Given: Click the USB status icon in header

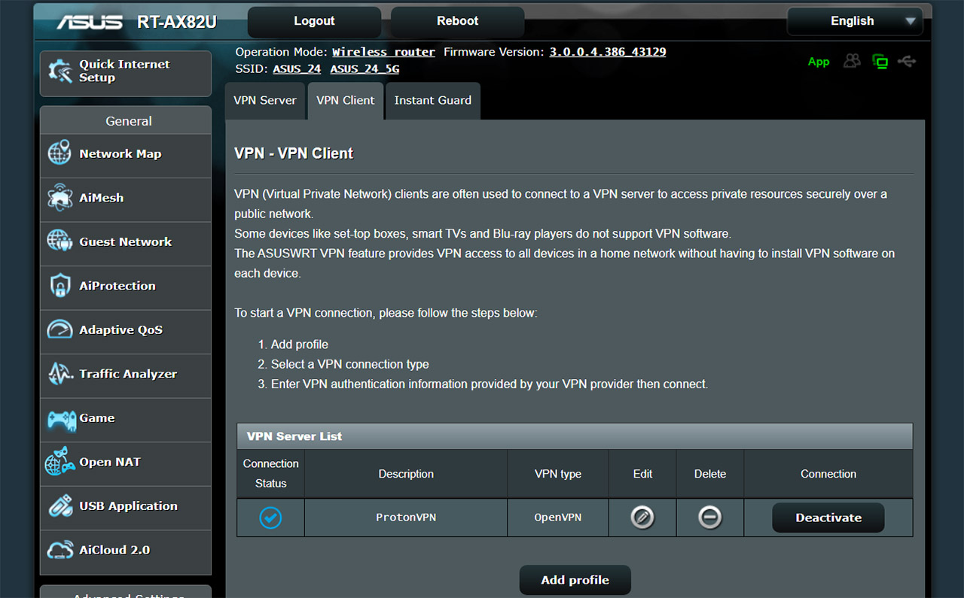Looking at the screenshot, I should 907,62.
